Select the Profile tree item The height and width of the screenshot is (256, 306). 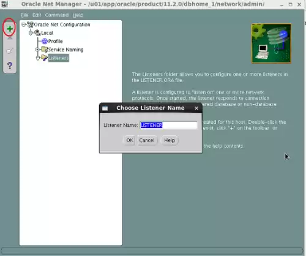click(x=55, y=41)
